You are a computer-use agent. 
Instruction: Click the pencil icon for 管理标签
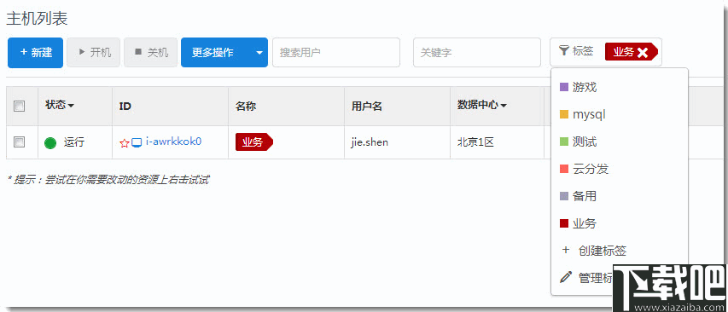(566, 278)
